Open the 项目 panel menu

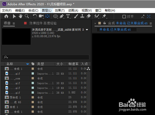tap(14, 23)
